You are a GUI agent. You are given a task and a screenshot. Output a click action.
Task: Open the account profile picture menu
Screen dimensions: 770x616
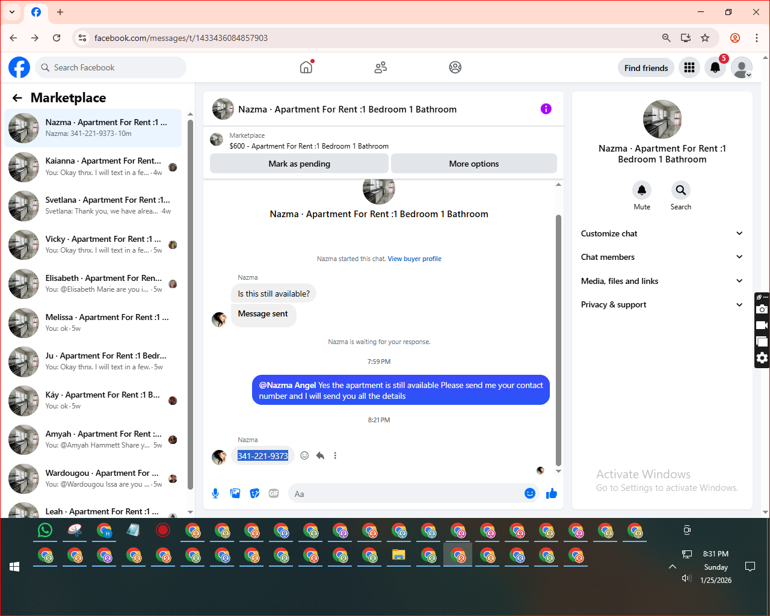742,67
